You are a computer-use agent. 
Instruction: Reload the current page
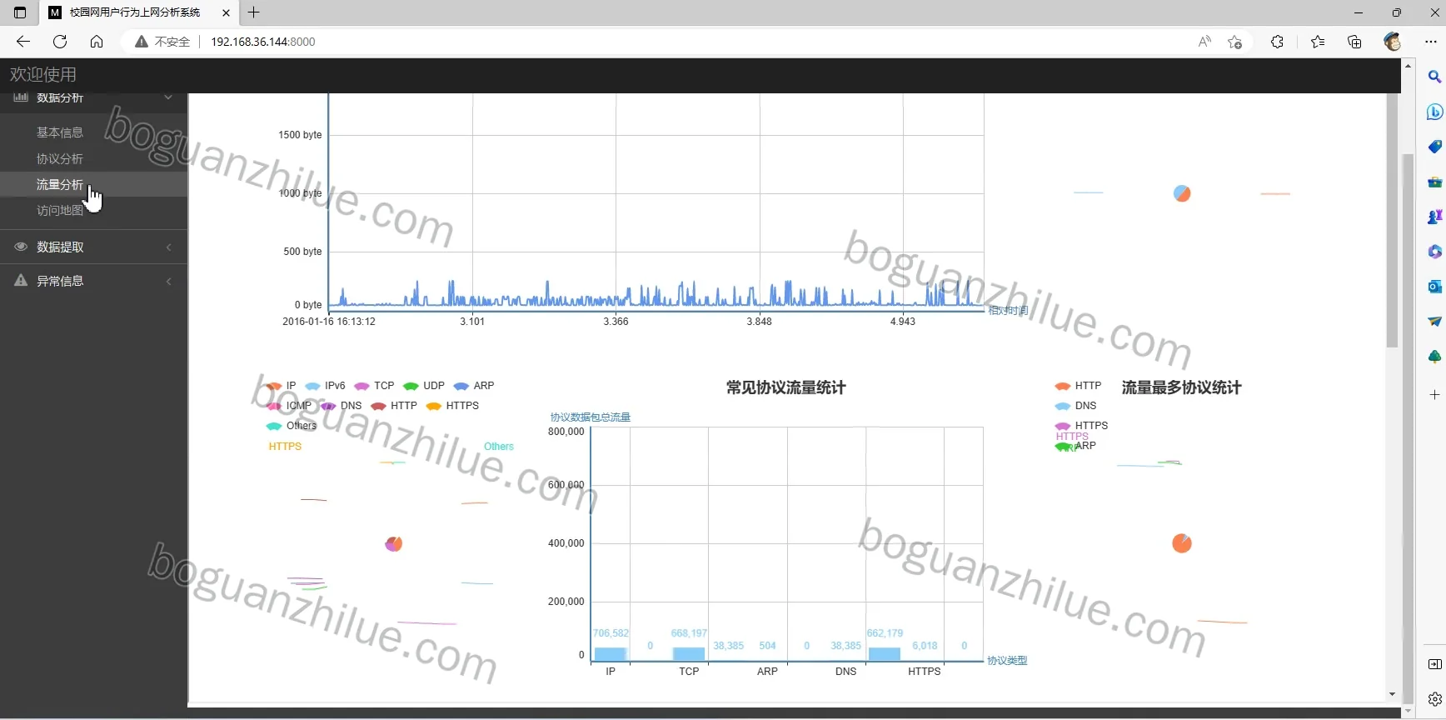click(60, 42)
